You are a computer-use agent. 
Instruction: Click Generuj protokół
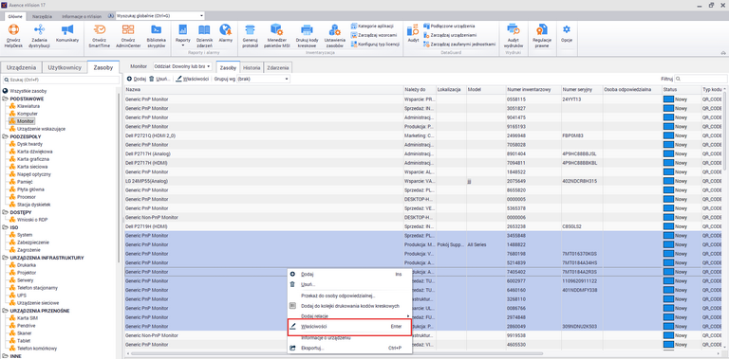point(251,36)
